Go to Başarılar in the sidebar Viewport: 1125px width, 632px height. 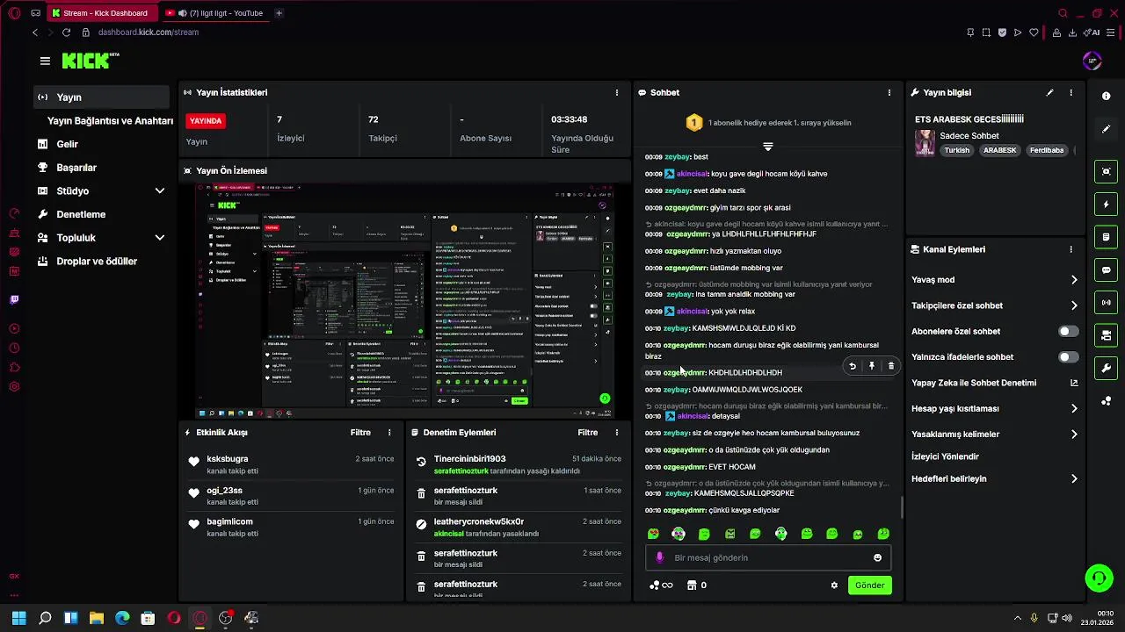tap(76, 168)
